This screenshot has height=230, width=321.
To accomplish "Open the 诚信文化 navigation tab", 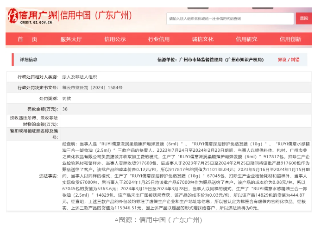I will coord(203,39).
